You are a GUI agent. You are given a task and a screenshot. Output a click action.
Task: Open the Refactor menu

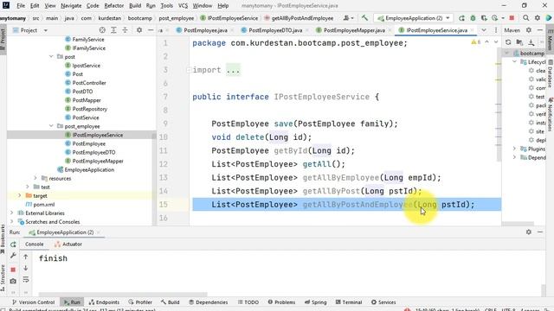pos(113,6)
